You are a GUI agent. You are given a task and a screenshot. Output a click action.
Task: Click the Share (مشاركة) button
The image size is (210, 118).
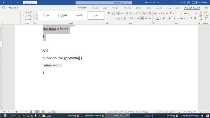coord(13,8)
